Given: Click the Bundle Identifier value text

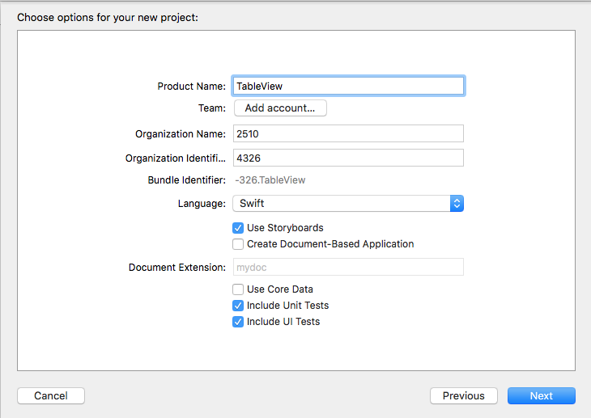Looking at the screenshot, I should click(270, 180).
